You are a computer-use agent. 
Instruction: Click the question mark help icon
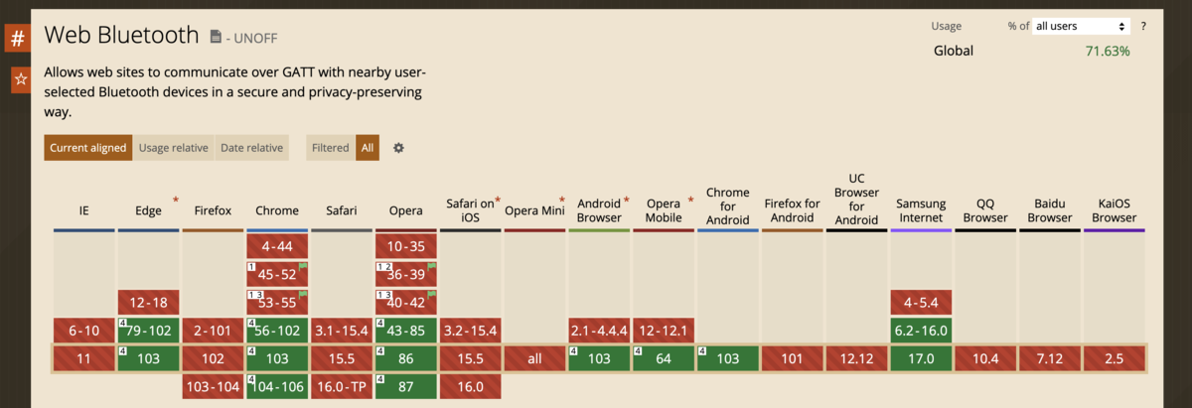pyautogui.click(x=1143, y=26)
